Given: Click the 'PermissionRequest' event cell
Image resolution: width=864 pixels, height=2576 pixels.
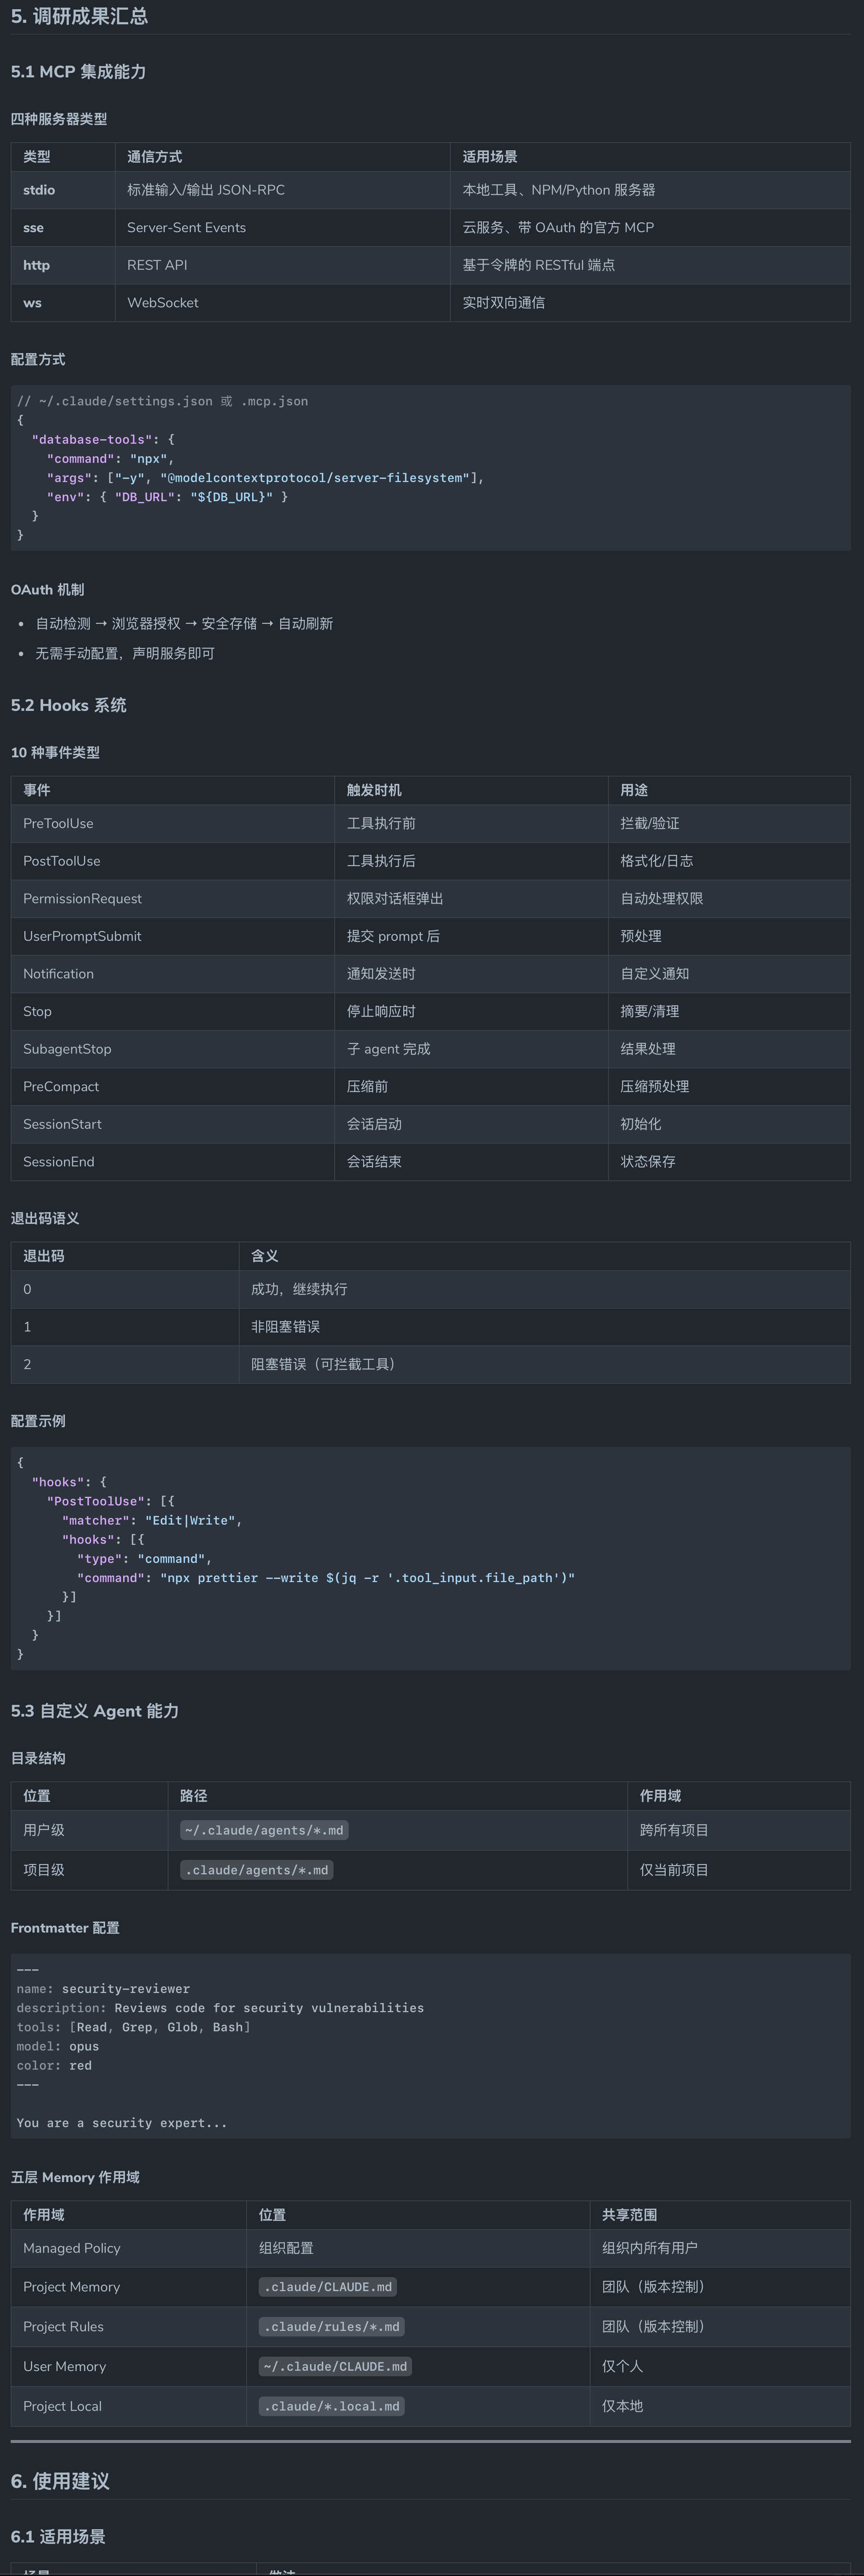Looking at the screenshot, I should (x=82, y=898).
